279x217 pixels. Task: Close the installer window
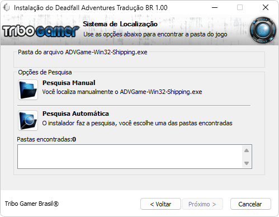coord(266,8)
